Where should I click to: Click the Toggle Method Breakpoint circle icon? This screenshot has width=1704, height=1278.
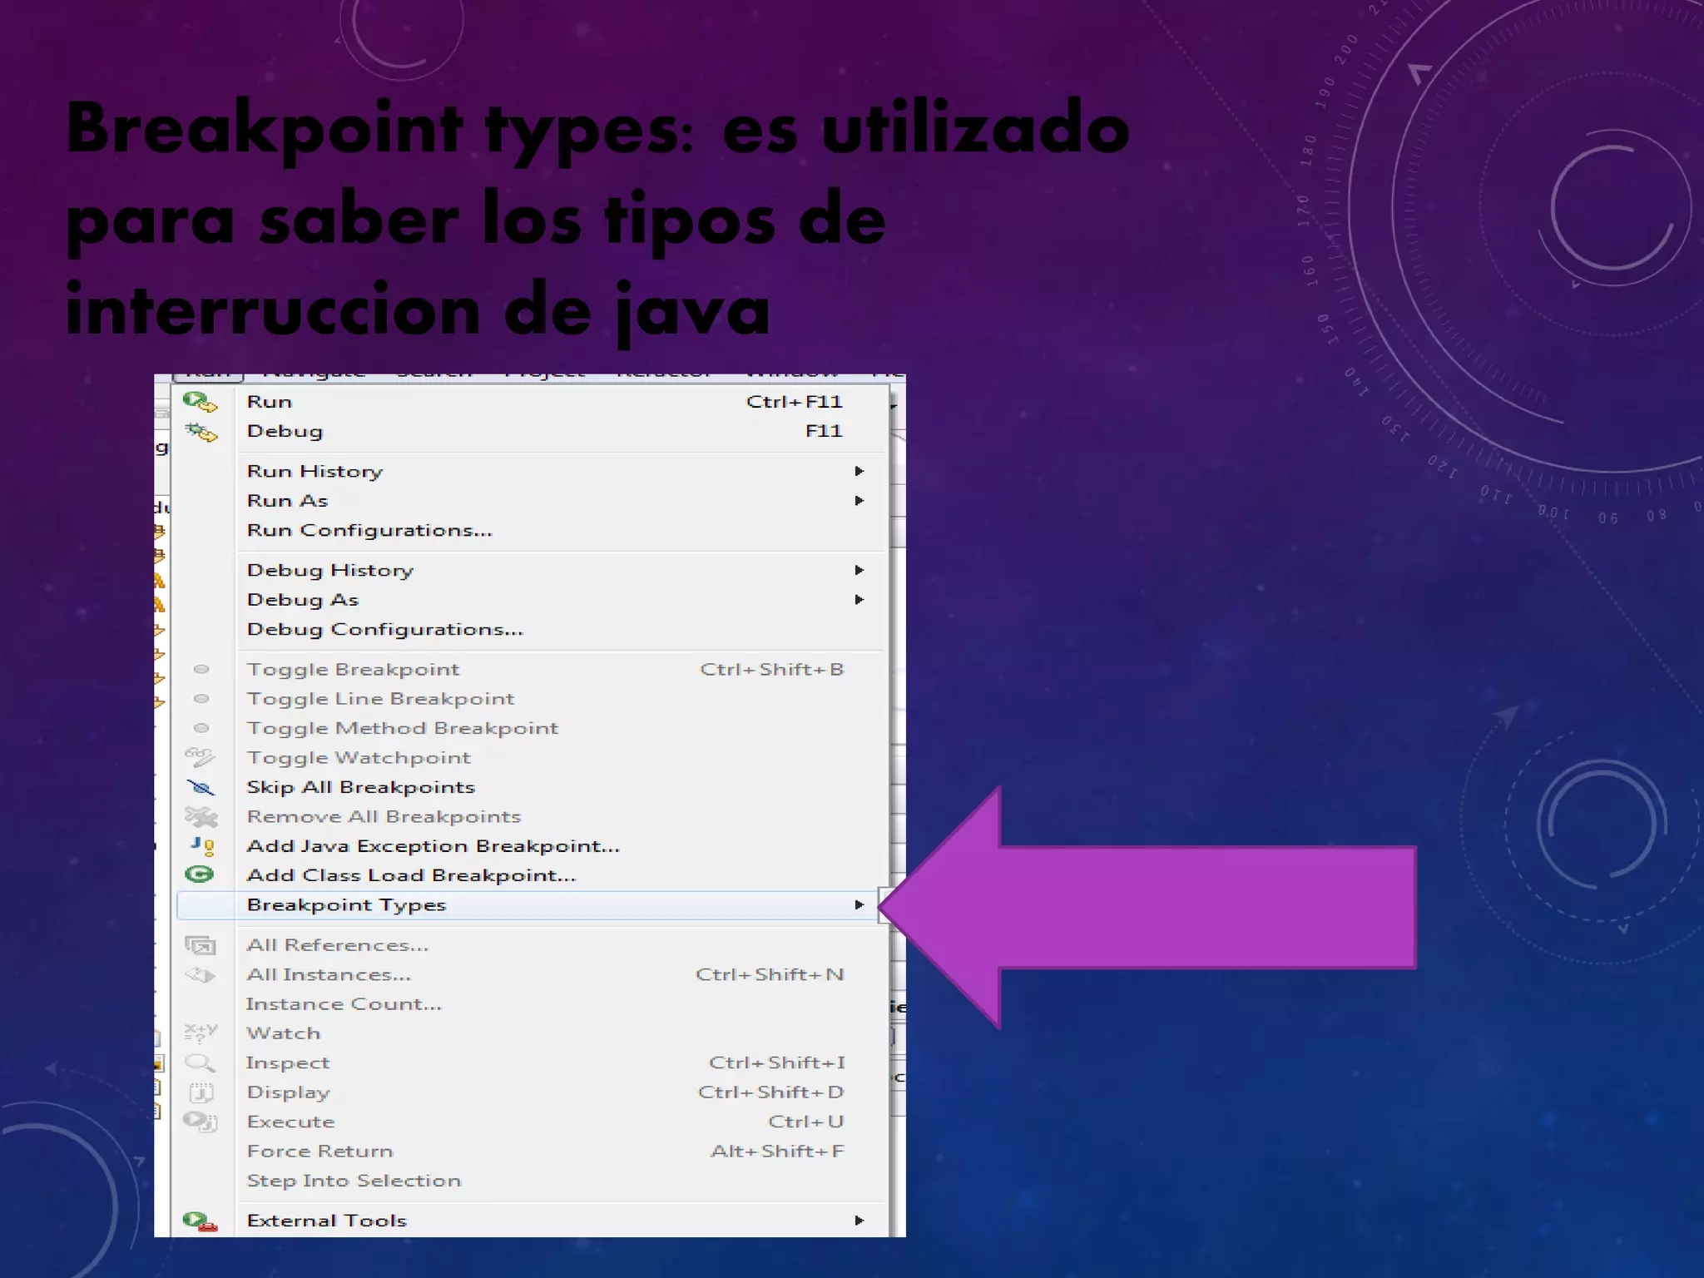coord(201,728)
